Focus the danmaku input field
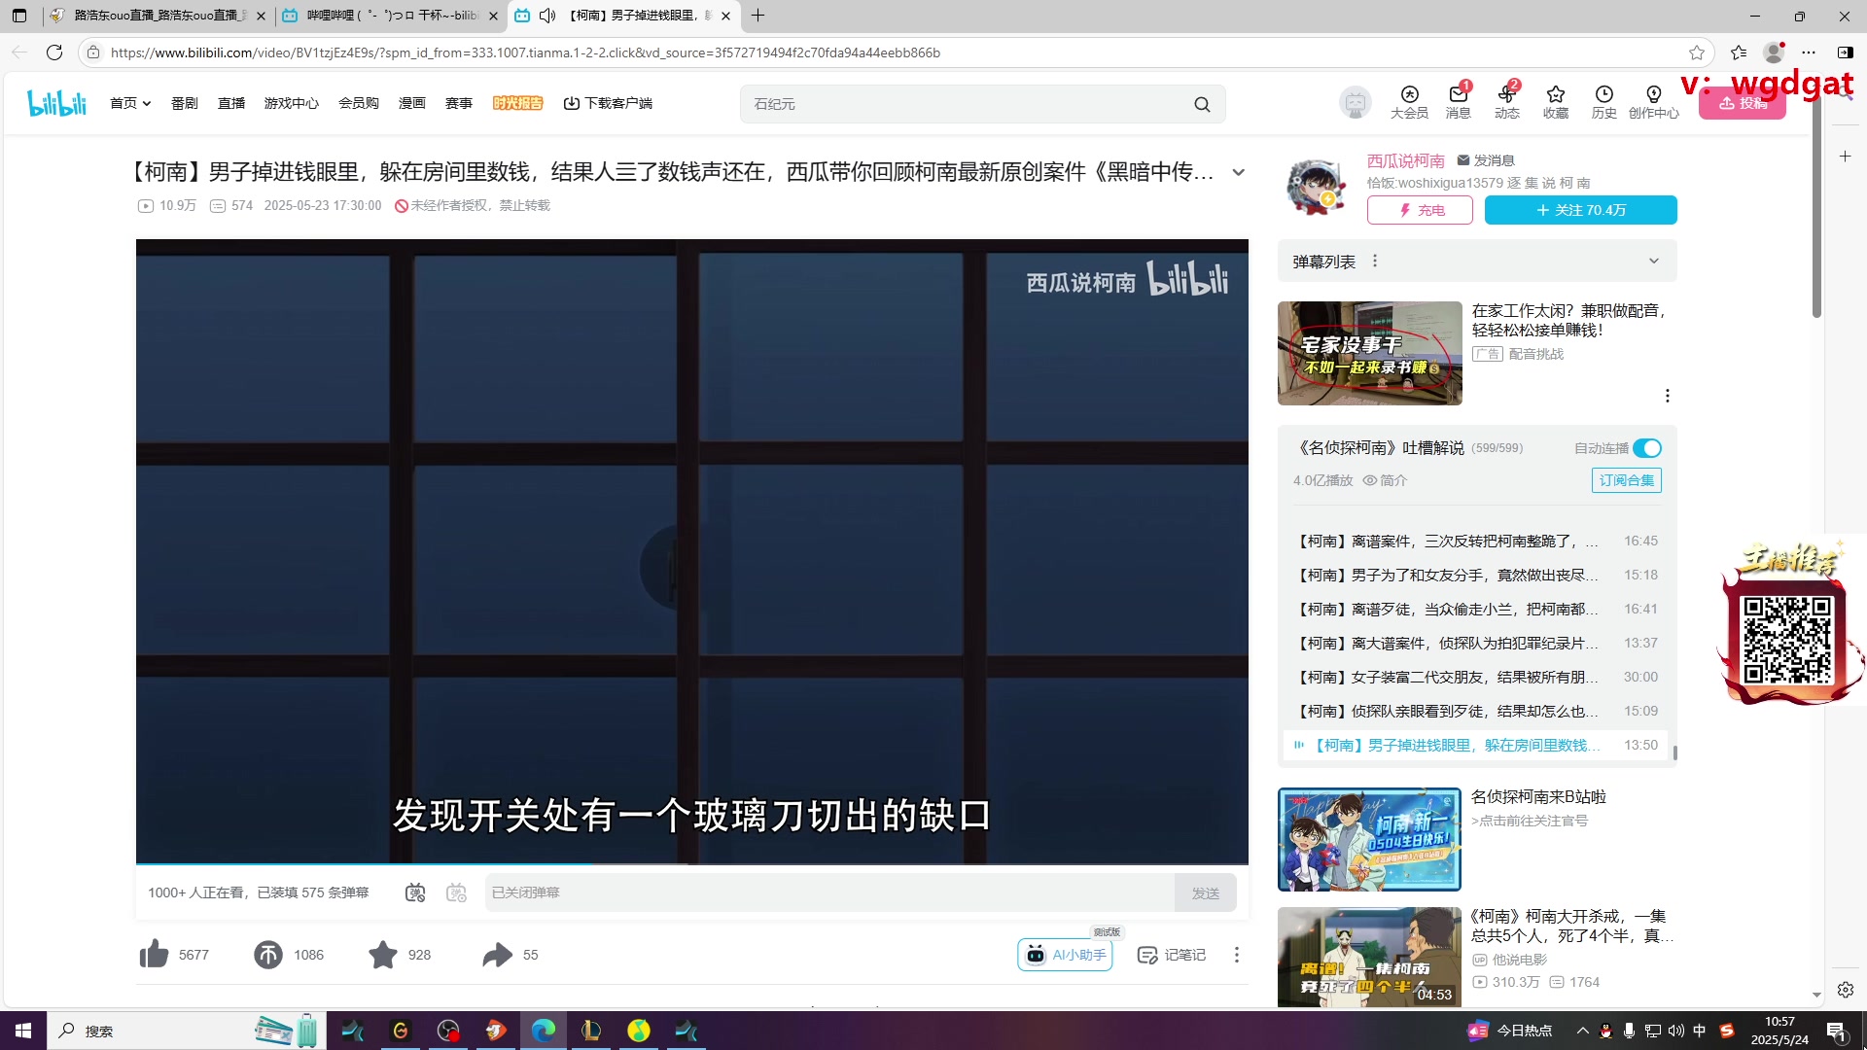This screenshot has width=1867, height=1050. coord(828,892)
